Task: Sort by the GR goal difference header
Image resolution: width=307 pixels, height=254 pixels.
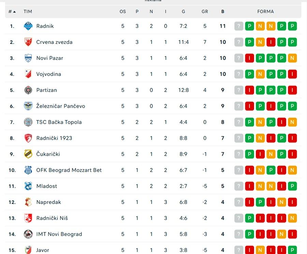Action: click(x=205, y=12)
